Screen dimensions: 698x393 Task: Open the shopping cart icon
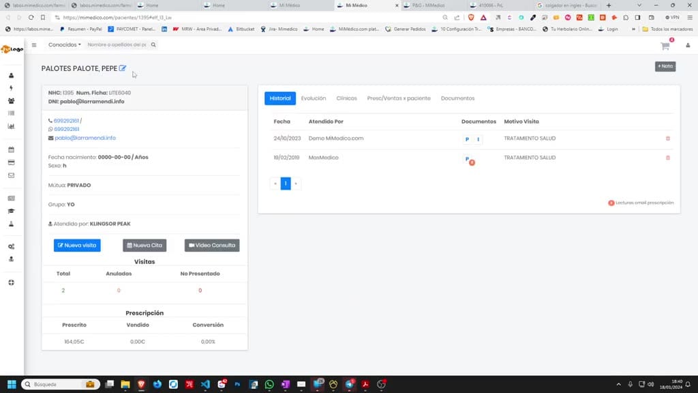click(x=665, y=46)
